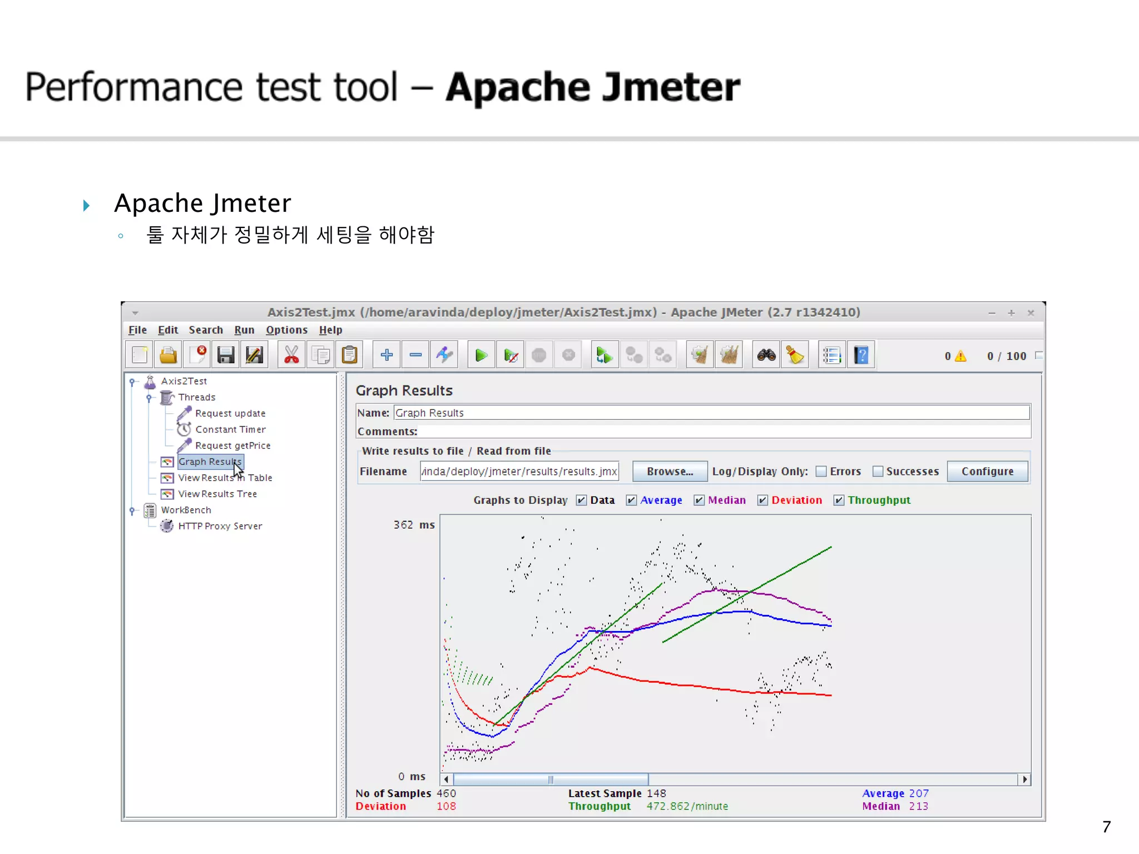Image resolution: width=1139 pixels, height=854 pixels.
Task: Uncheck the Deviation graph checkbox
Action: click(x=762, y=500)
